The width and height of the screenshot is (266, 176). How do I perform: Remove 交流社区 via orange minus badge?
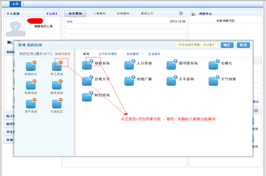(x=61, y=100)
